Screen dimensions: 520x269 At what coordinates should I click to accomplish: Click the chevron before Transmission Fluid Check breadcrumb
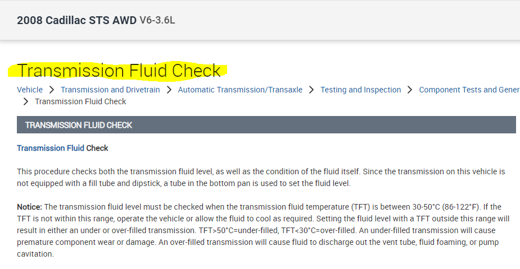[26, 101]
